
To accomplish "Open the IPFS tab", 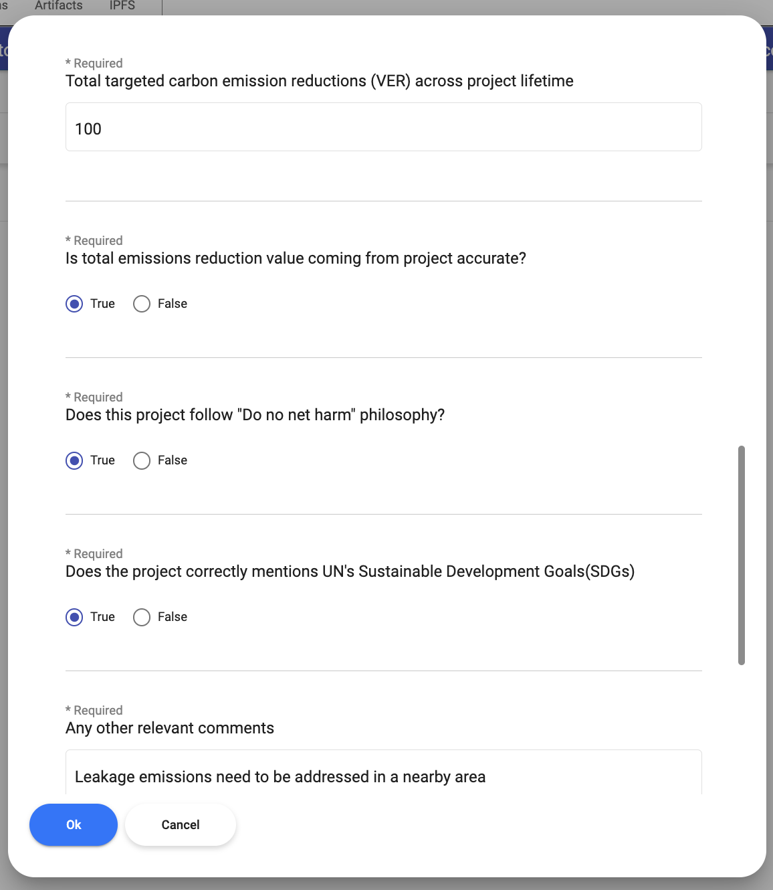I will [122, 6].
